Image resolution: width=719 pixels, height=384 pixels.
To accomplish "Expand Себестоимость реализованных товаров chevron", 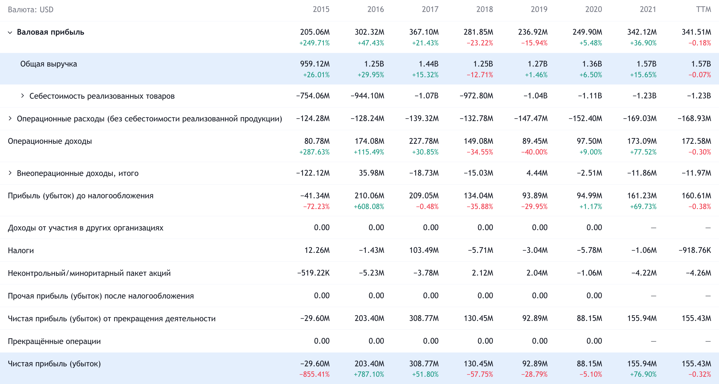I will [x=22, y=96].
